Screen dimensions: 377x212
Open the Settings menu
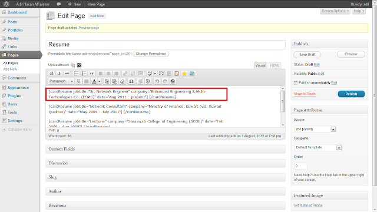(x=15, y=121)
